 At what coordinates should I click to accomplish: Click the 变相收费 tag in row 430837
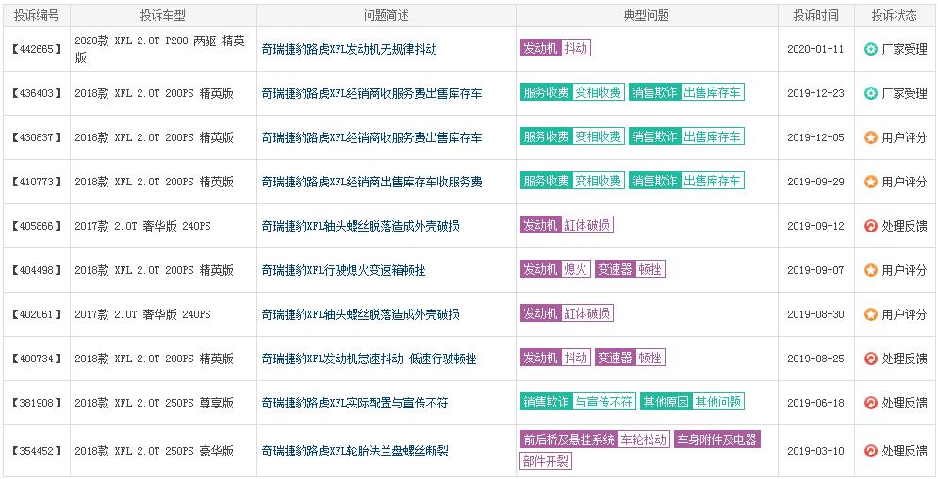tap(599, 136)
